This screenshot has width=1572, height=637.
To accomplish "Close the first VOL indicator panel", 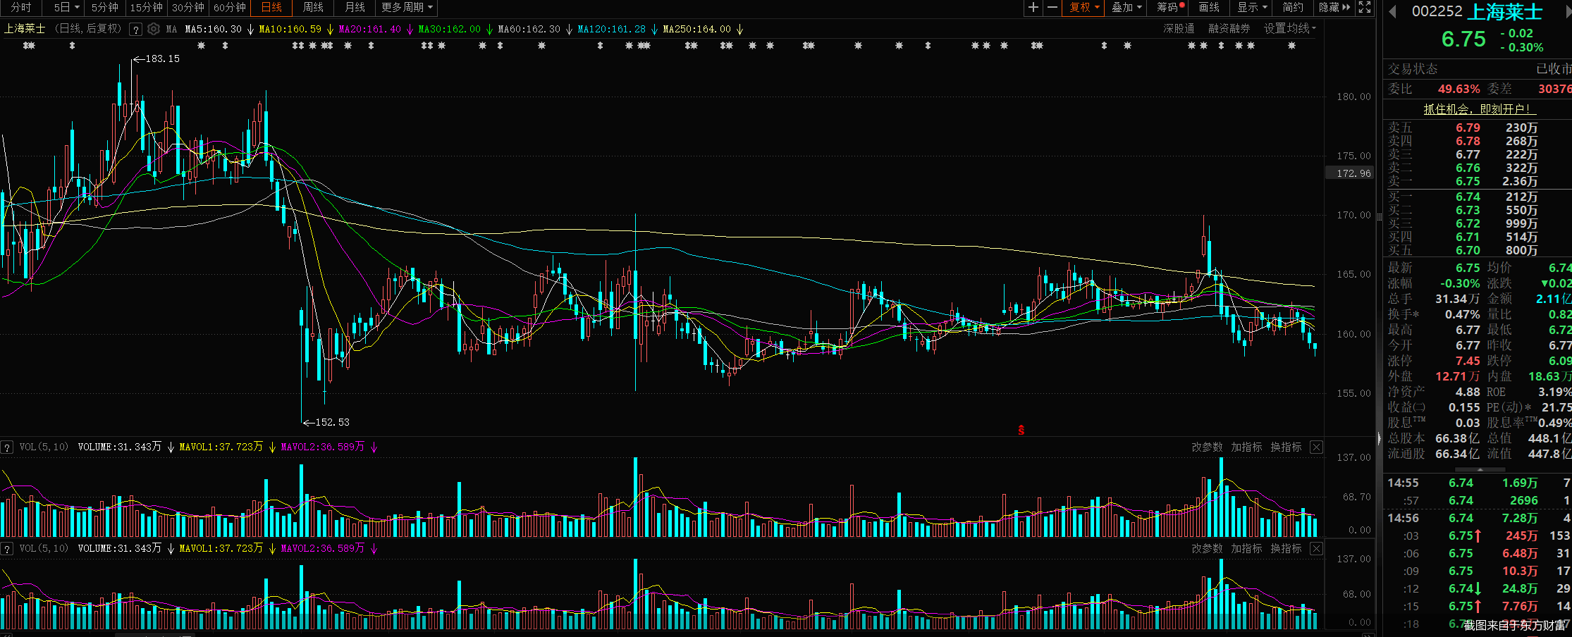I will [1316, 447].
